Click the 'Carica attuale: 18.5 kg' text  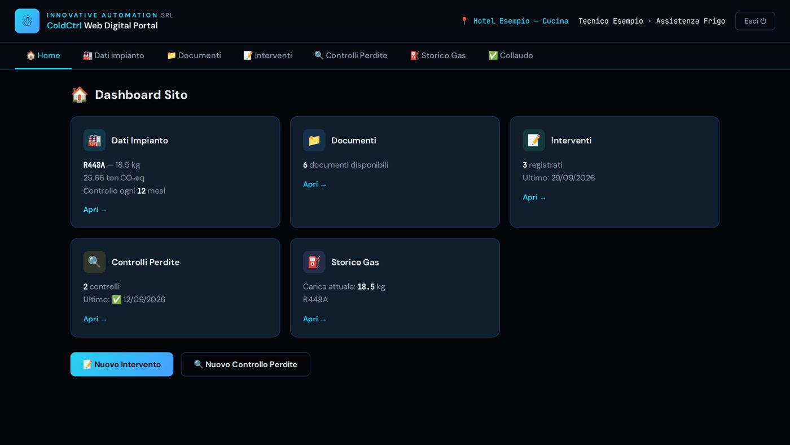coord(344,287)
